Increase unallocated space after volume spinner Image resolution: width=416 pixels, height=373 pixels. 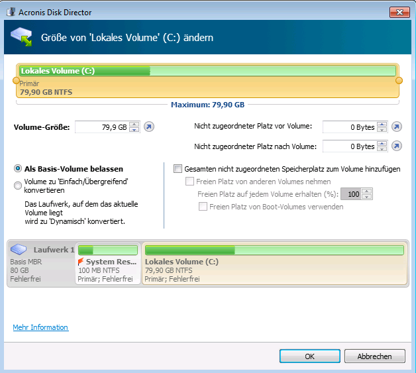click(x=382, y=143)
